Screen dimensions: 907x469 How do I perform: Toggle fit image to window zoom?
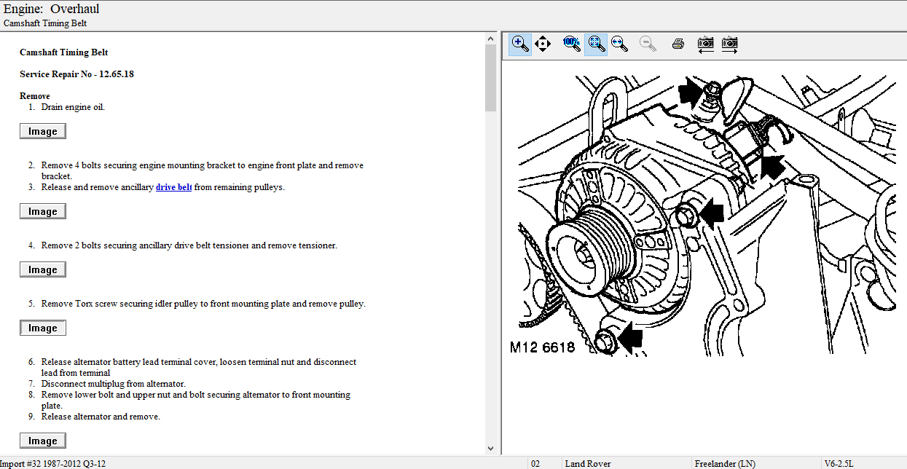tap(596, 44)
